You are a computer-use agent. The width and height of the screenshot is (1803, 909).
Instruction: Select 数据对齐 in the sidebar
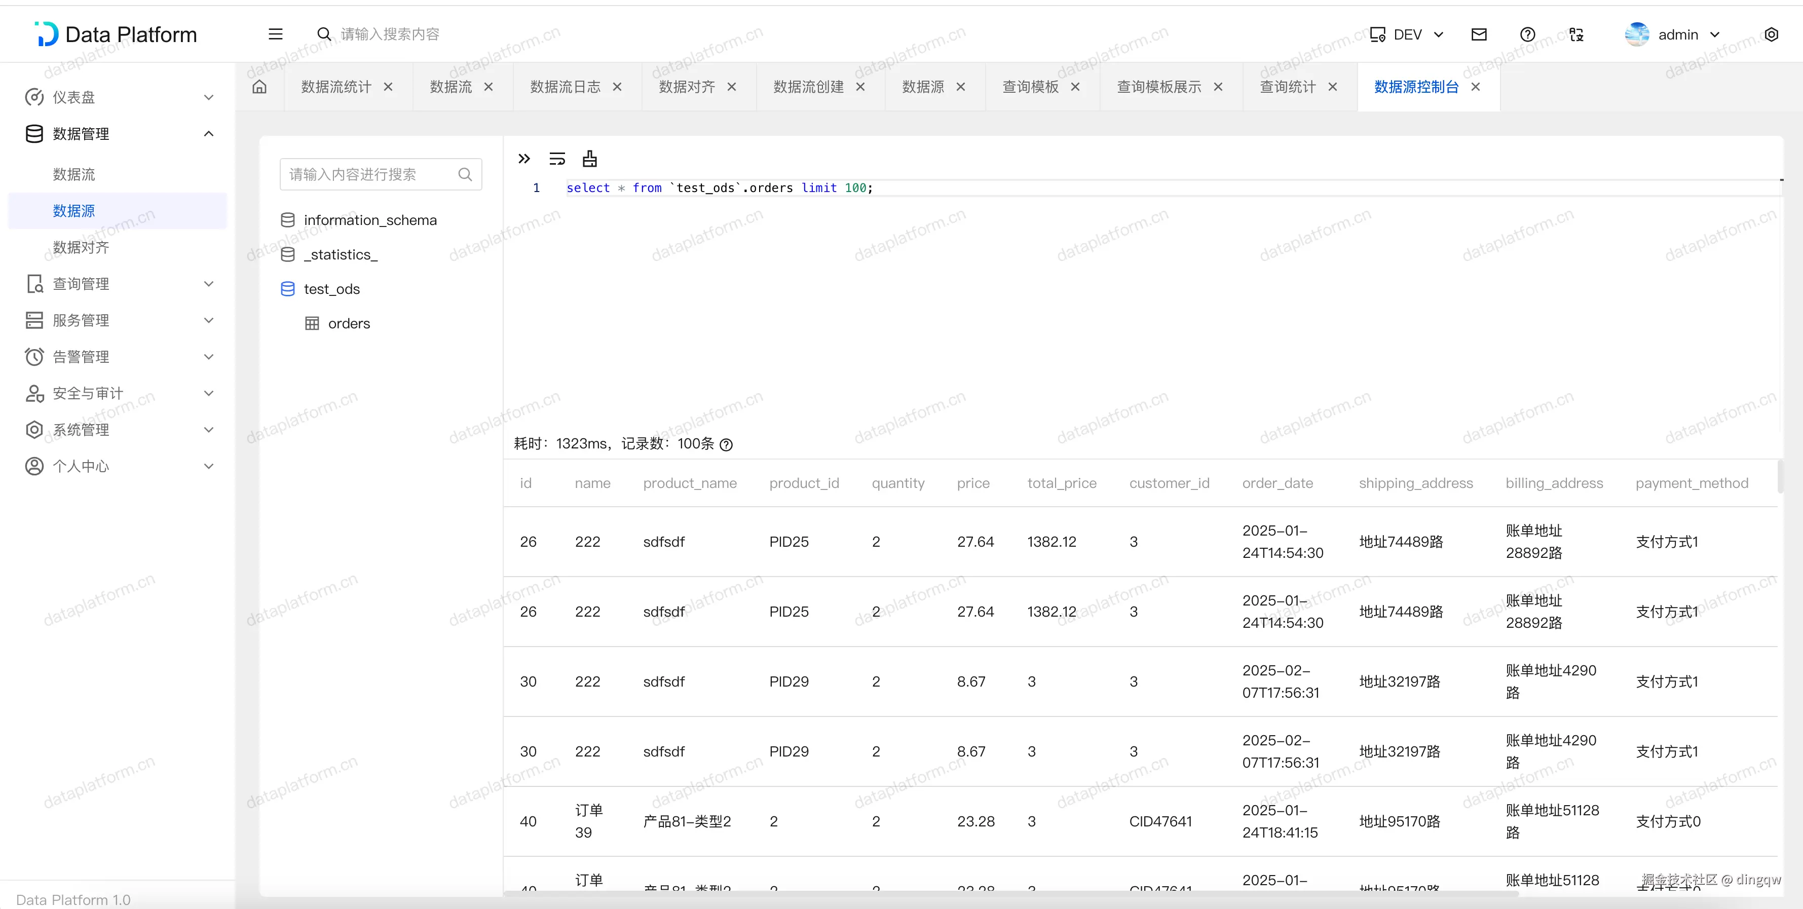pos(81,247)
